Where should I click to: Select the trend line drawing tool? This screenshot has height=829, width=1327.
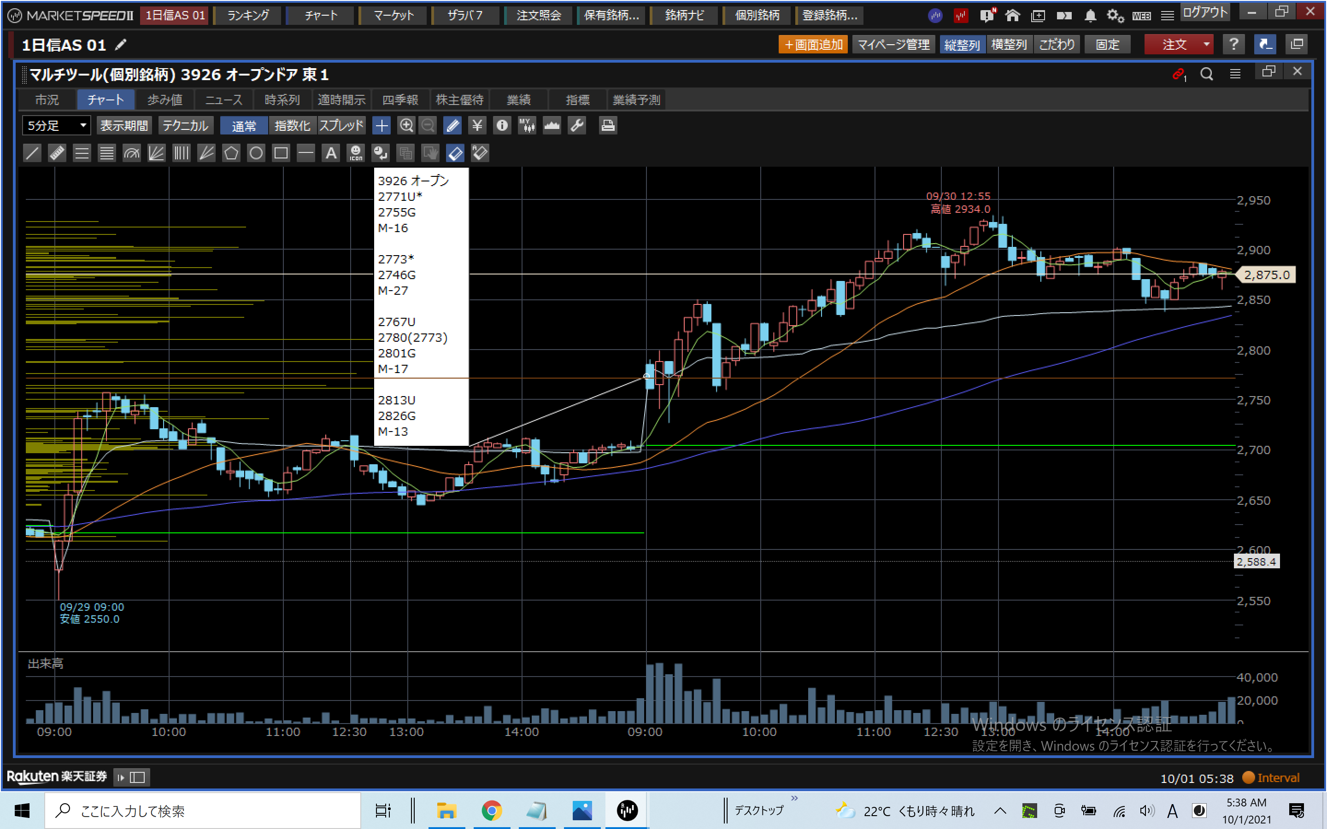pos(32,153)
